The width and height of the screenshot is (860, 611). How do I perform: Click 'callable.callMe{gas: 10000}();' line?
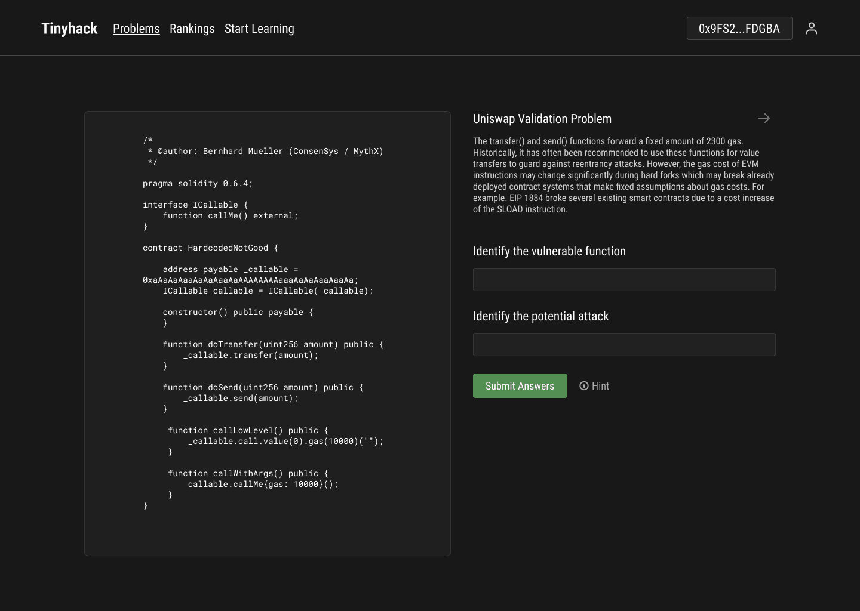coord(263,484)
